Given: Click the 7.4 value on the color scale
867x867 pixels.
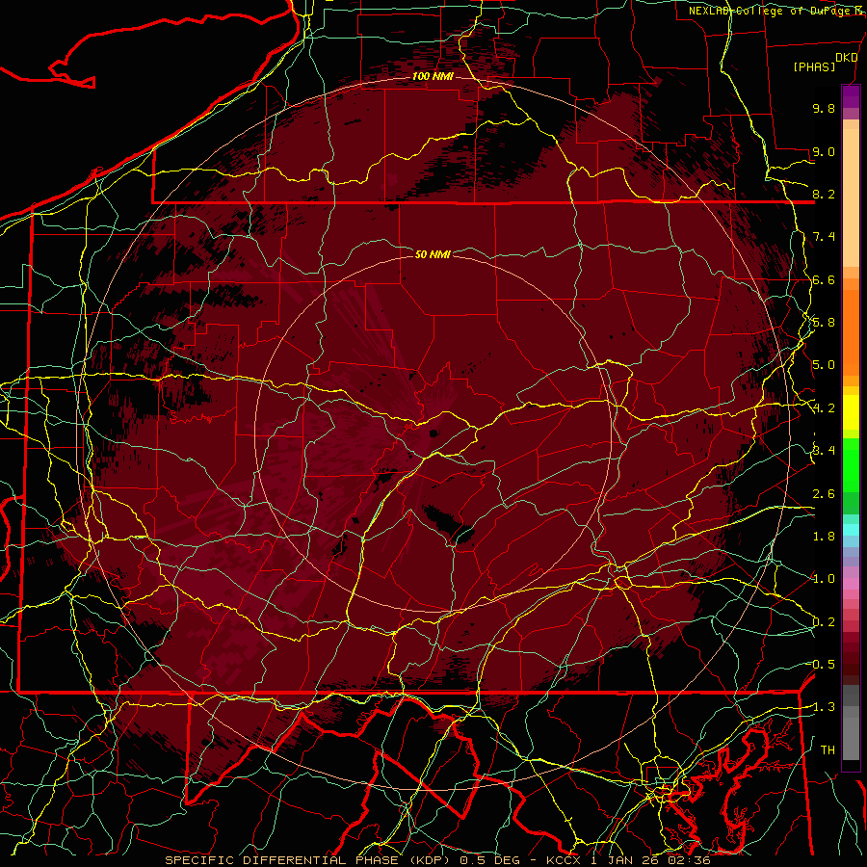Looking at the screenshot, I should coord(824,237).
